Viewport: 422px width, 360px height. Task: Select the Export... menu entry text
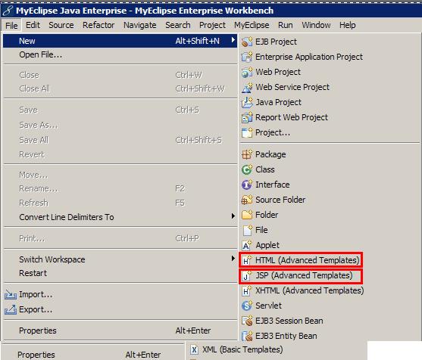pos(36,310)
